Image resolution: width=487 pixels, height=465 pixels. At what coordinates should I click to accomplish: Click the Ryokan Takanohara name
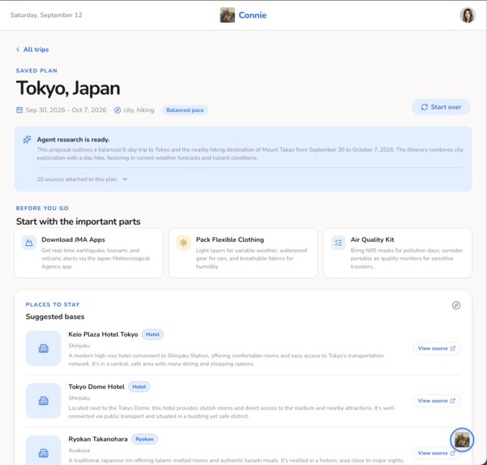(98, 439)
